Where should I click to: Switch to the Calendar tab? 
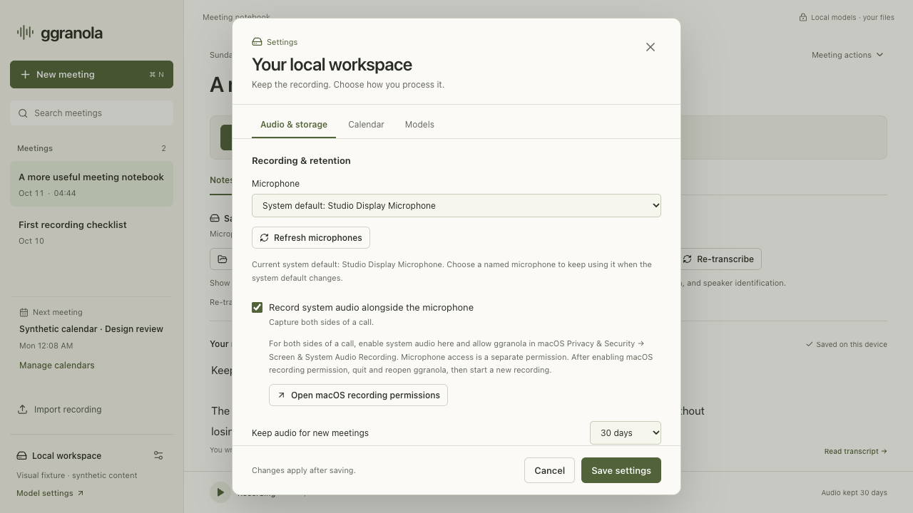tap(366, 125)
